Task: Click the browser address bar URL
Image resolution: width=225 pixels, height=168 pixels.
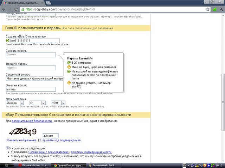Action: click(60, 9)
